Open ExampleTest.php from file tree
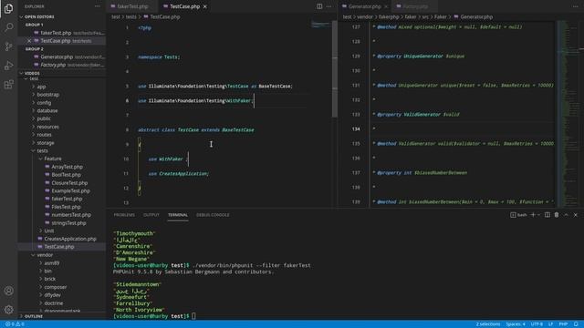The width and height of the screenshot is (584, 328). point(70,190)
